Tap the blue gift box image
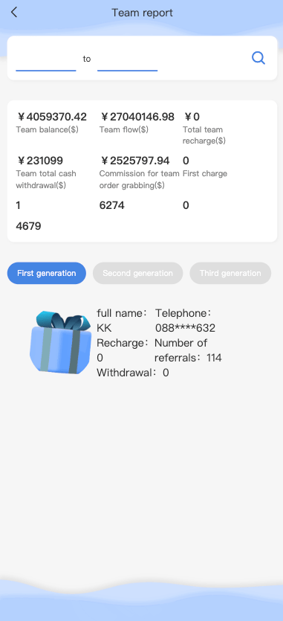 click(x=61, y=343)
